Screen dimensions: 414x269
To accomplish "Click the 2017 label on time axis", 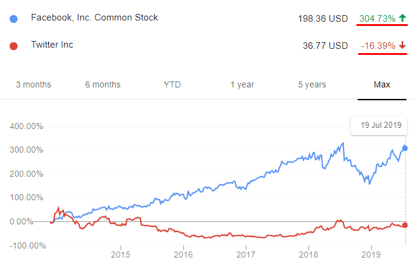I will (246, 255).
